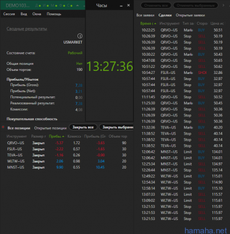The width and height of the screenshot is (230, 234).
Task: Click the red indicator dot beside Все позиции
Action: 3,127
